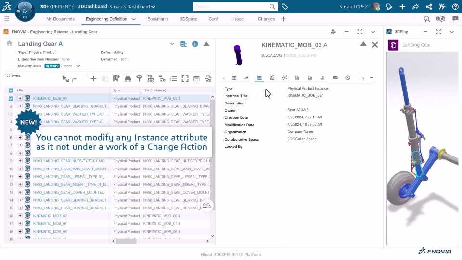The height and width of the screenshot is (260, 462).
Task: Expand NH90_LANDING_GEAR_COVER_MOUNTED tree node
Action: click(x=20, y=192)
